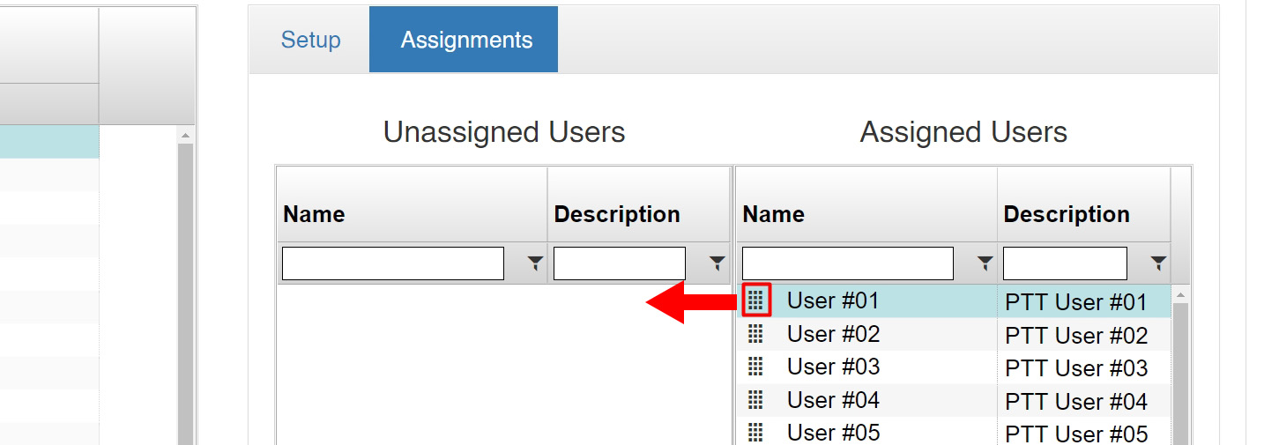This screenshot has height=445, width=1264.
Task: Open Assigned Users Description filter funnel icon
Action: (1159, 263)
